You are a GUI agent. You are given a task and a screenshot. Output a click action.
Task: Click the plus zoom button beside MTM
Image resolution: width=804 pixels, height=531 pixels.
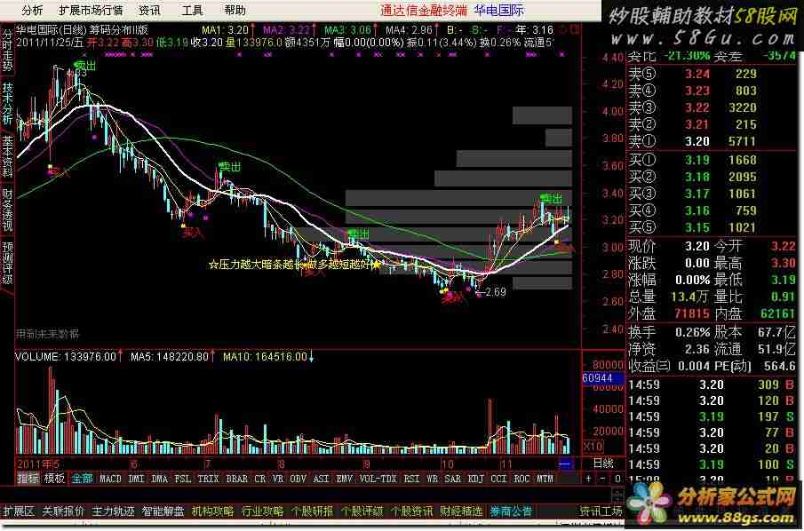[x=589, y=479]
